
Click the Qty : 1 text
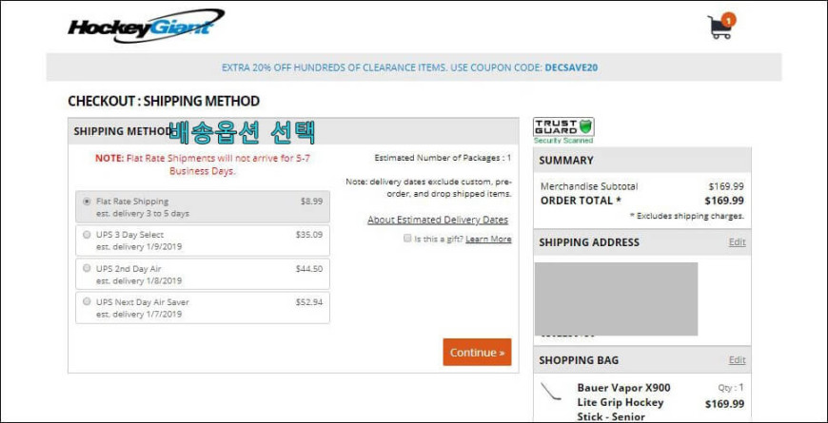tap(731, 388)
